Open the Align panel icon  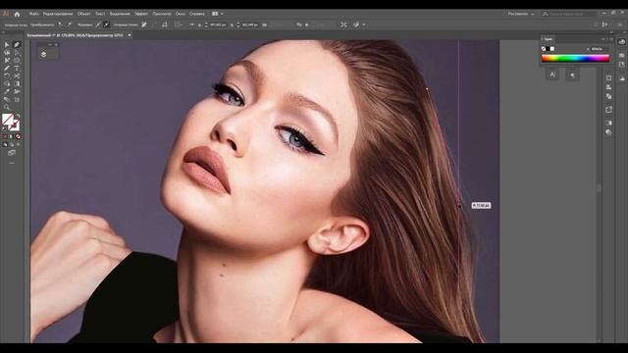pos(608,87)
